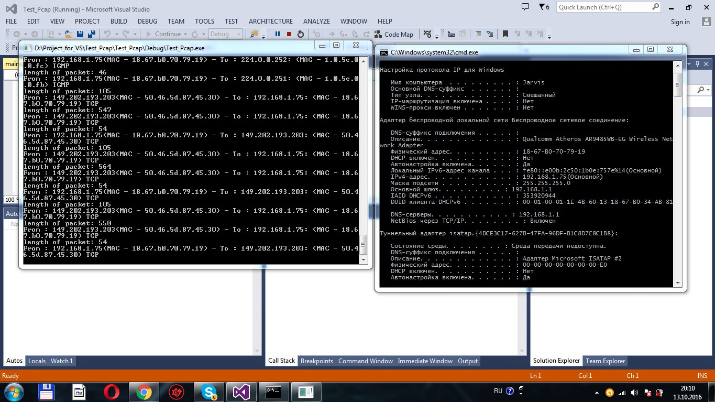Click the cmd.exe window scrollbar thumb

[677, 85]
